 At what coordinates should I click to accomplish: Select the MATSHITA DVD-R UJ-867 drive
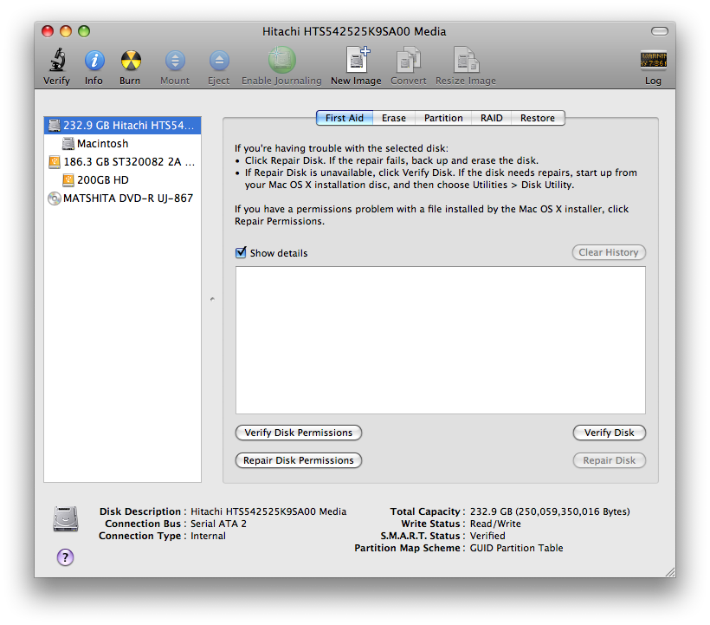point(122,198)
